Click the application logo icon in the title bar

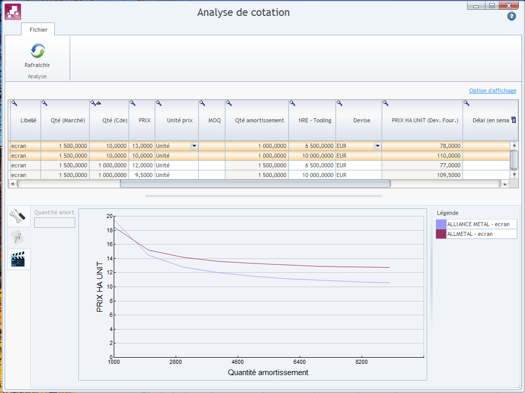(x=12, y=12)
